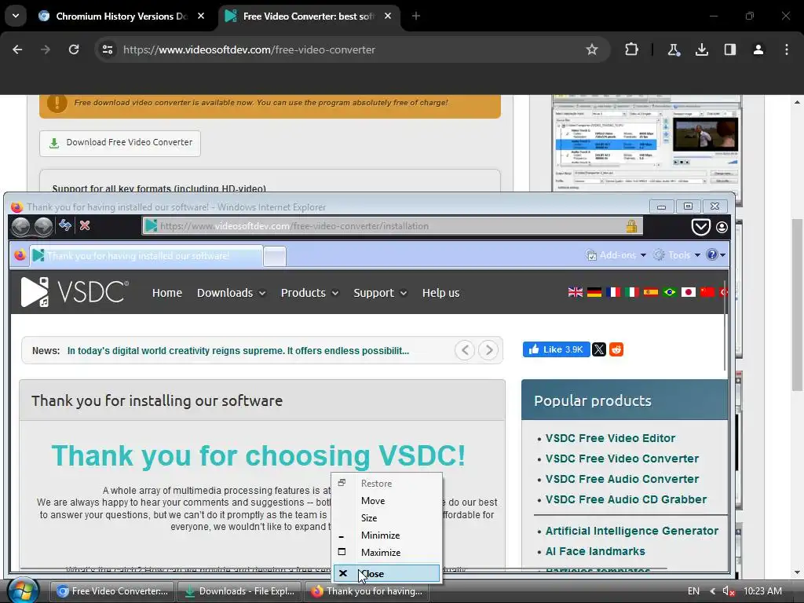804x603 pixels.
Task: Expand the Products nav menu
Action: (309, 293)
